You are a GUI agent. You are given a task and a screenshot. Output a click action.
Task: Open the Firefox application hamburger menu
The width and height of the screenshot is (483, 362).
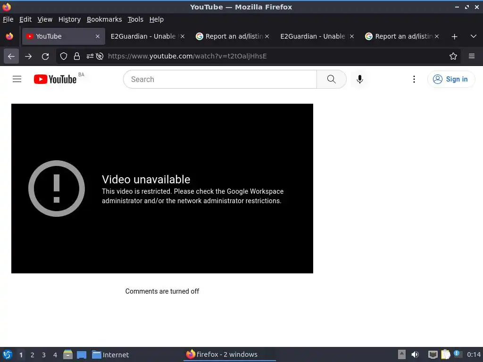click(x=472, y=56)
